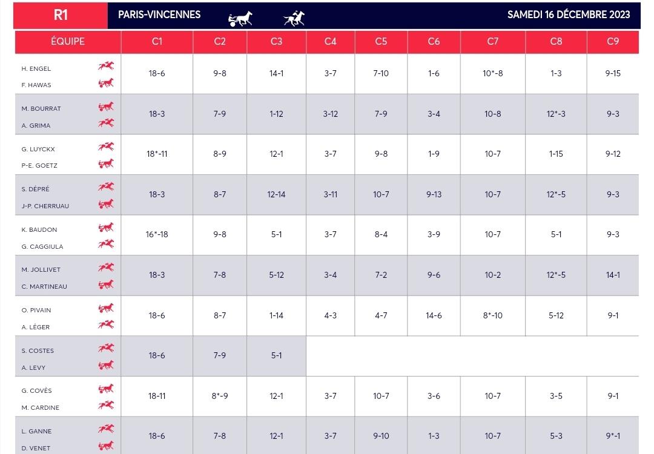Screen dimensions: 654x454
Task: Click the PARIS-VINCENNES title
Action: pos(159,15)
